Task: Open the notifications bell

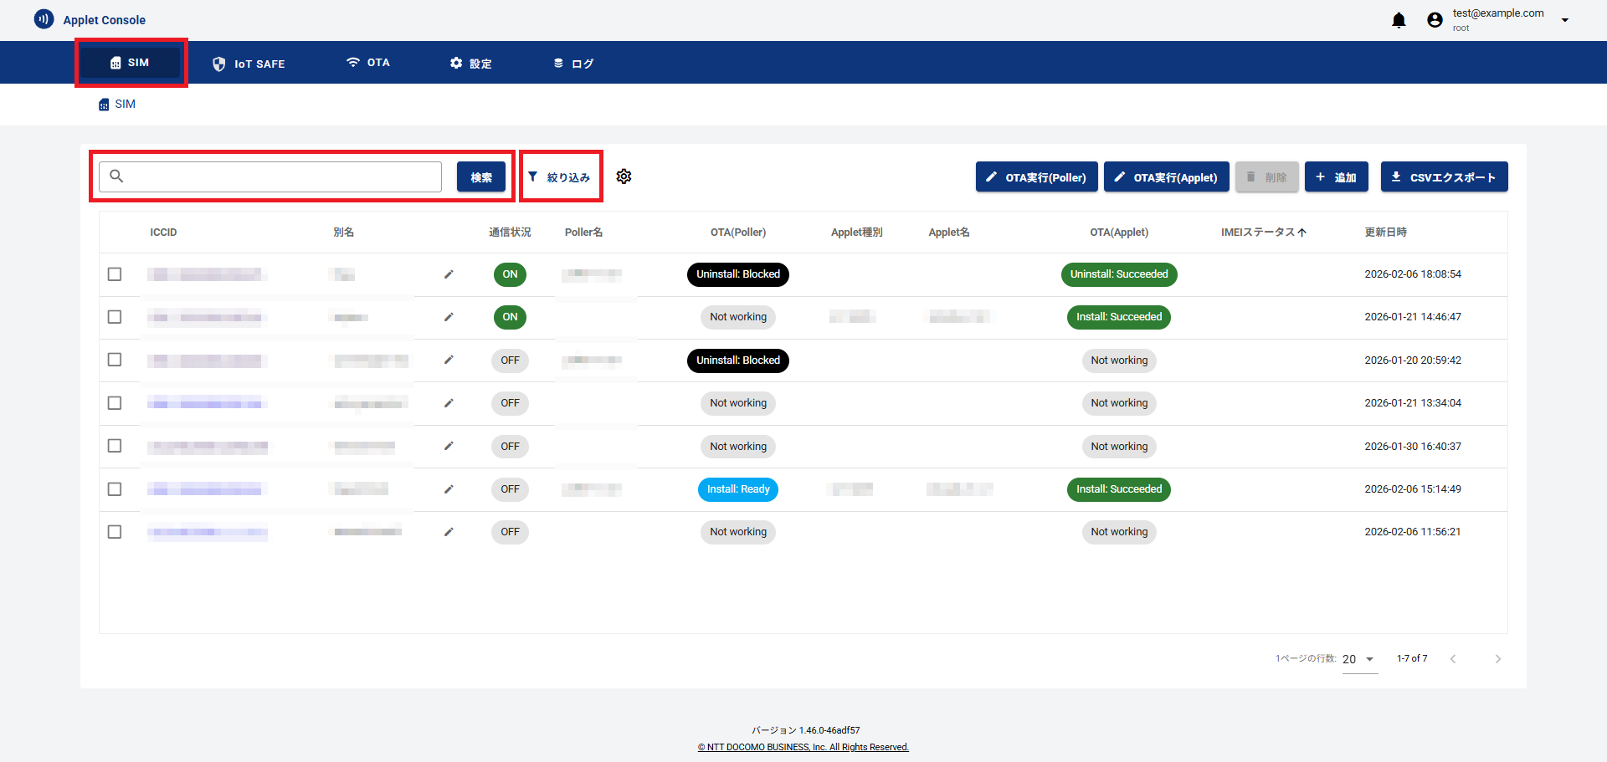Action: [1399, 20]
